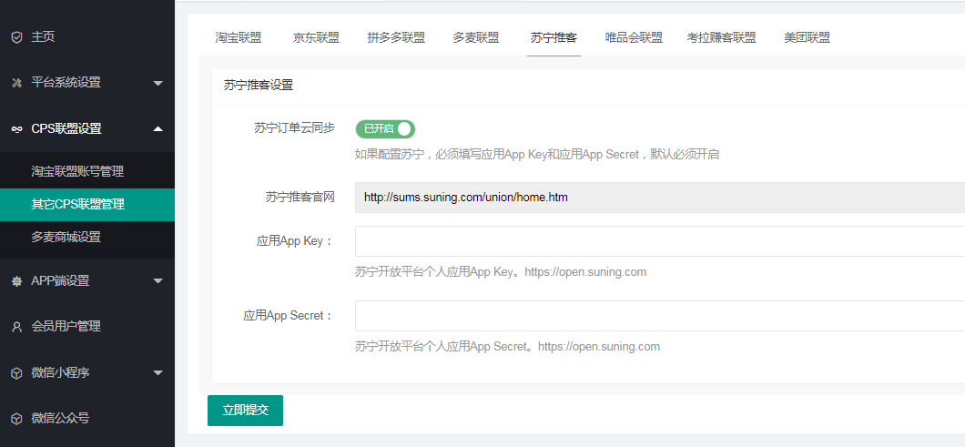Click the cube icon beside 微信小程序
This screenshot has width=965, height=447.
pyautogui.click(x=16, y=373)
